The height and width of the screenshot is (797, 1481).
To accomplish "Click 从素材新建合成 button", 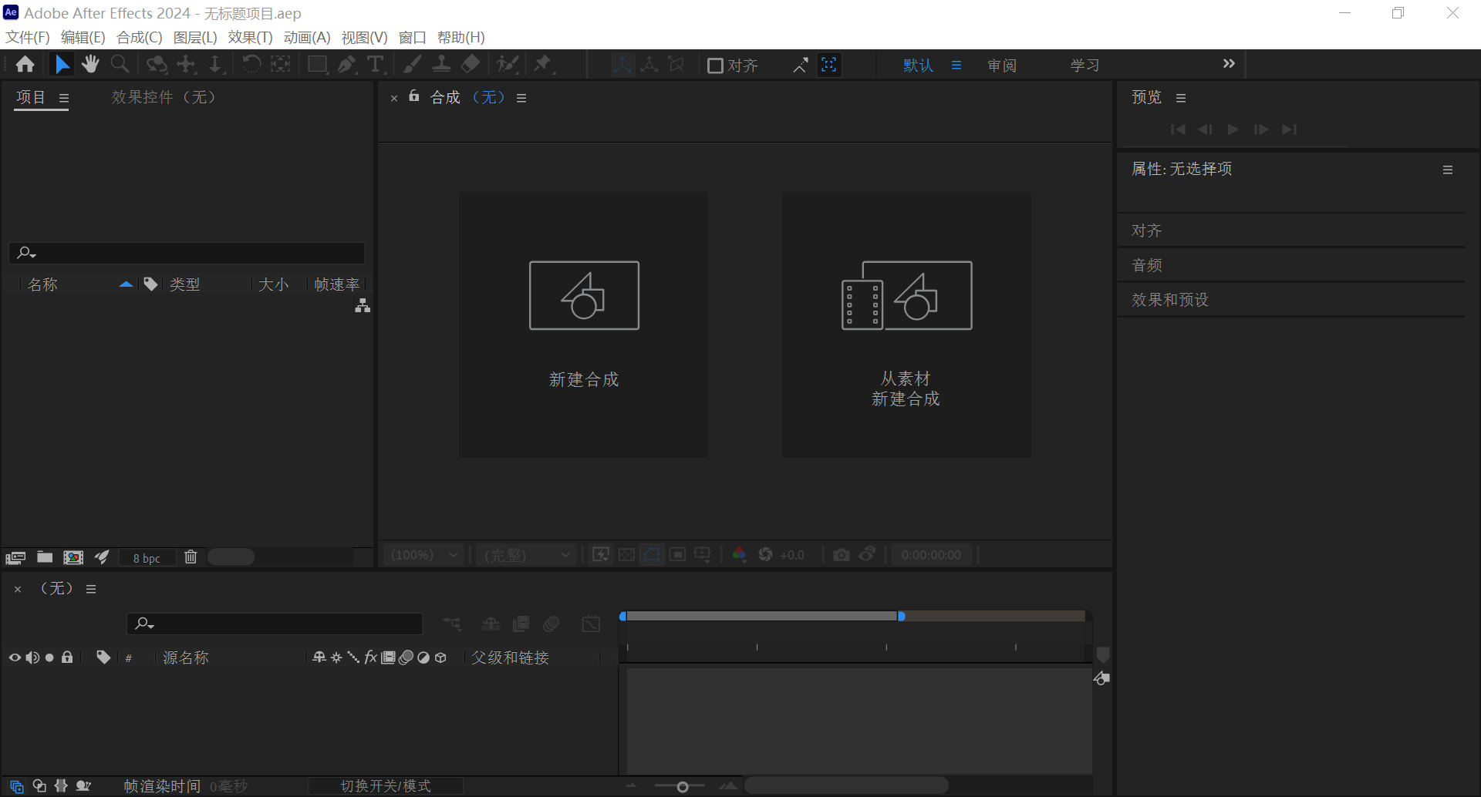I will 906,325.
